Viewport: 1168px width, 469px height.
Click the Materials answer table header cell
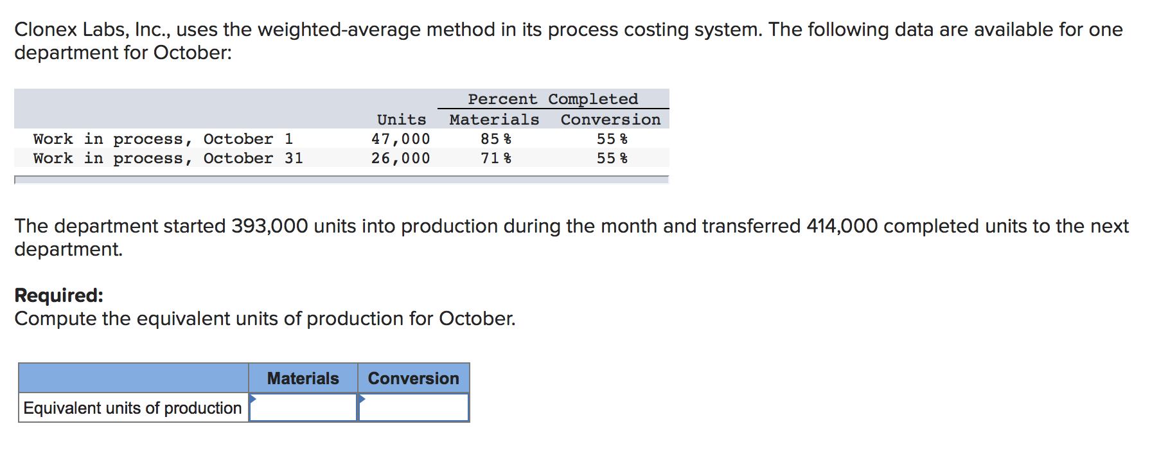click(x=303, y=378)
